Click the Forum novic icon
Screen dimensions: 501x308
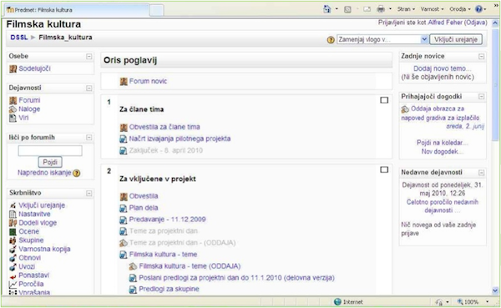[x=124, y=82]
